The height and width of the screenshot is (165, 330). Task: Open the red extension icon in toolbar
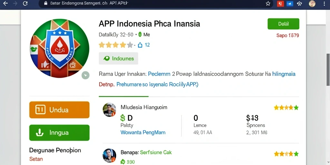(280, 4)
